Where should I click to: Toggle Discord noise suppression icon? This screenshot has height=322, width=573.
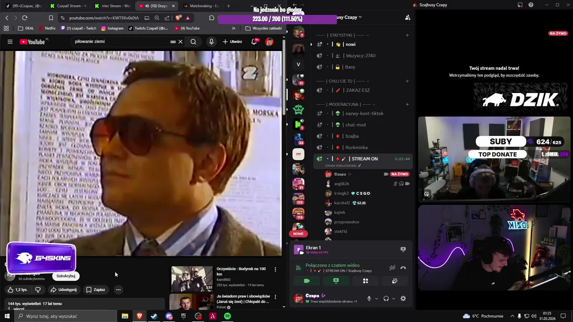coord(392,267)
